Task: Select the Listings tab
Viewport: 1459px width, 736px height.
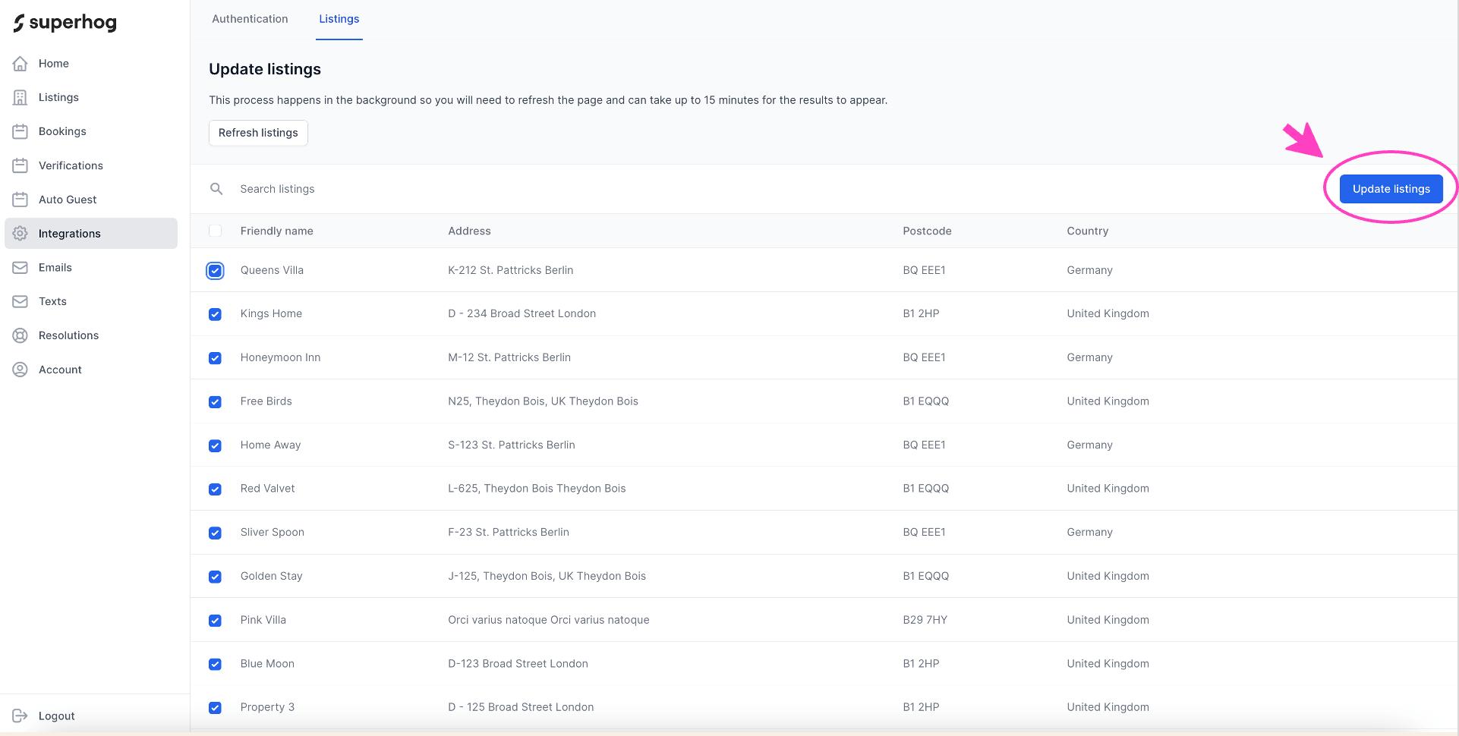Action: pyautogui.click(x=339, y=19)
